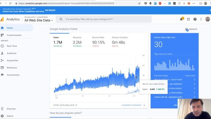Click the Conversions flag icon

pos(2,75)
